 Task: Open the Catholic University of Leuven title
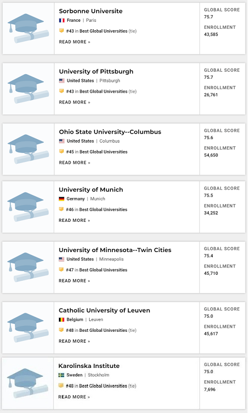click(x=104, y=310)
